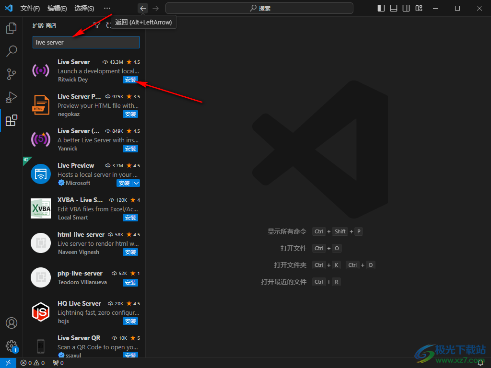Expand the Live Preview install dropdown arrow
491x368 pixels.
(136, 183)
